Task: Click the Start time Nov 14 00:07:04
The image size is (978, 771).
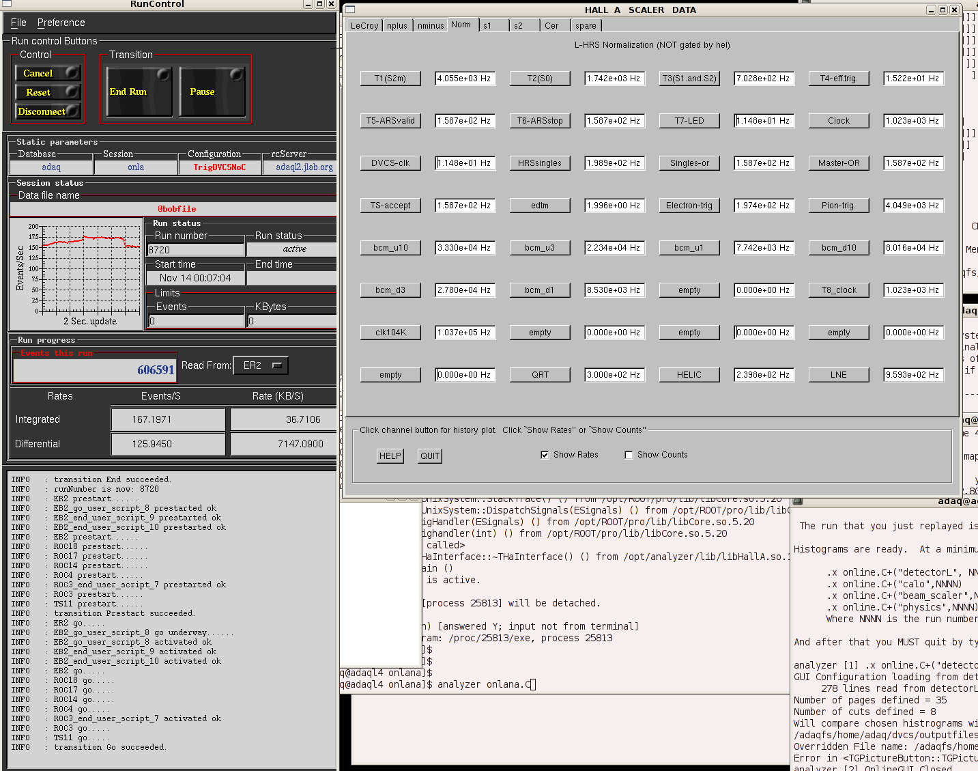Action: (x=195, y=278)
